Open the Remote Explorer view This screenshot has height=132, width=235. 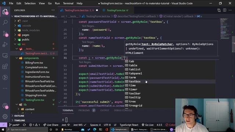(5, 55)
